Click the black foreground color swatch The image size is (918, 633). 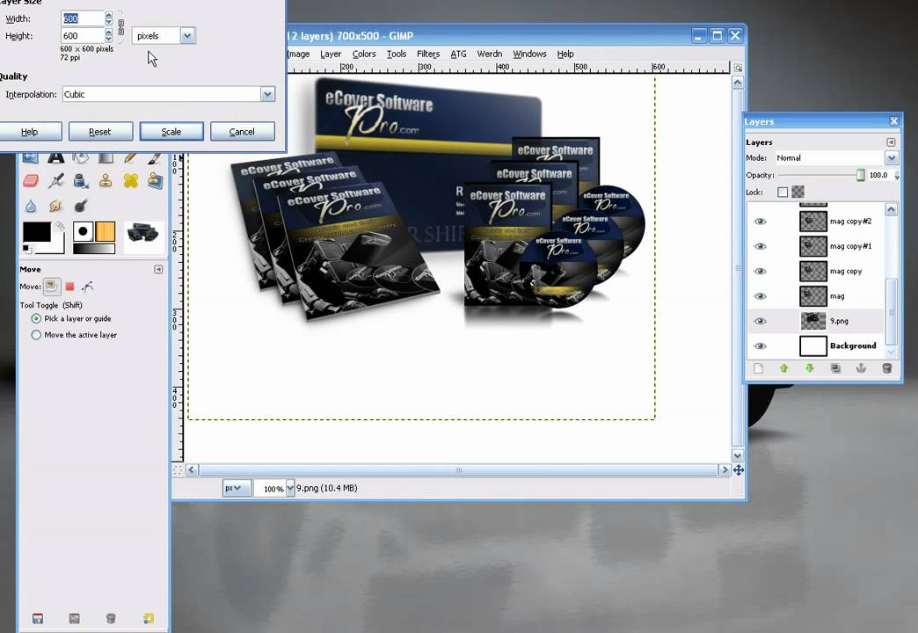click(36, 232)
